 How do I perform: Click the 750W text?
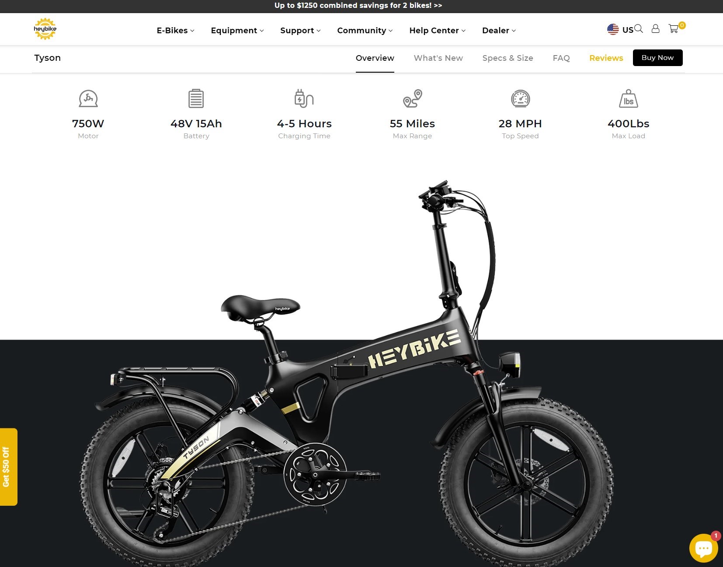[x=88, y=124]
